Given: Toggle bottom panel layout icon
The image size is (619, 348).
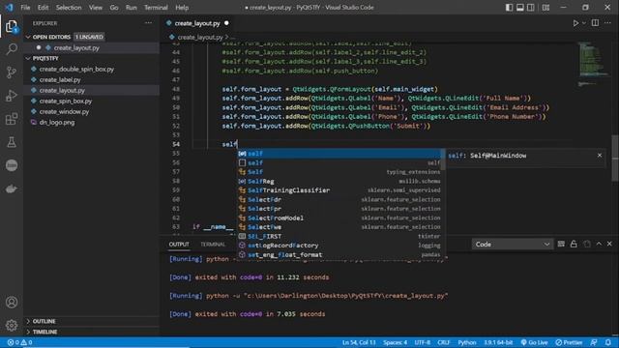Looking at the screenshot, I should point(520,8).
